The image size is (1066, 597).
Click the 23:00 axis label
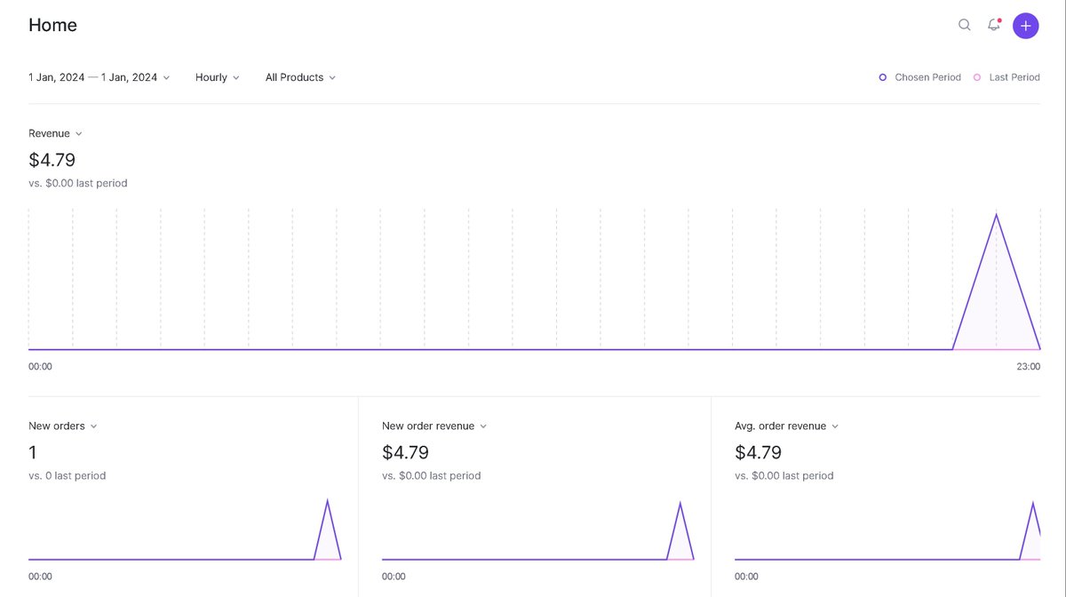pos(1029,366)
